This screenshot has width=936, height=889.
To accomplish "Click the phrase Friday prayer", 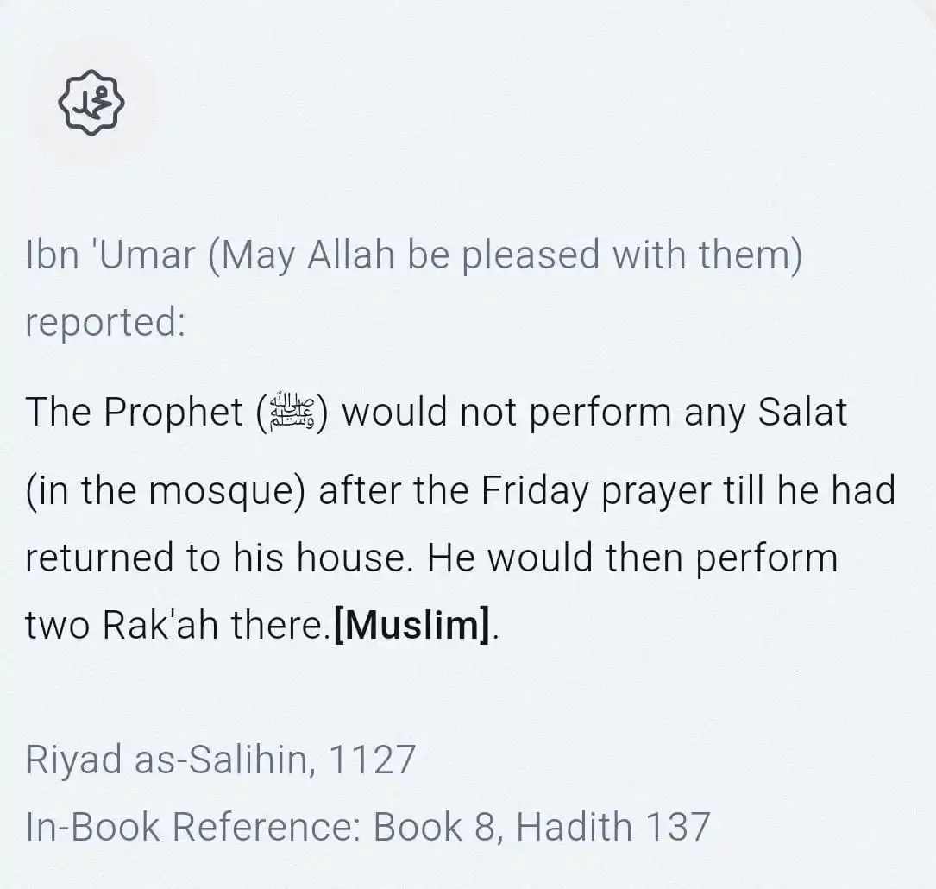I will 596,491.
